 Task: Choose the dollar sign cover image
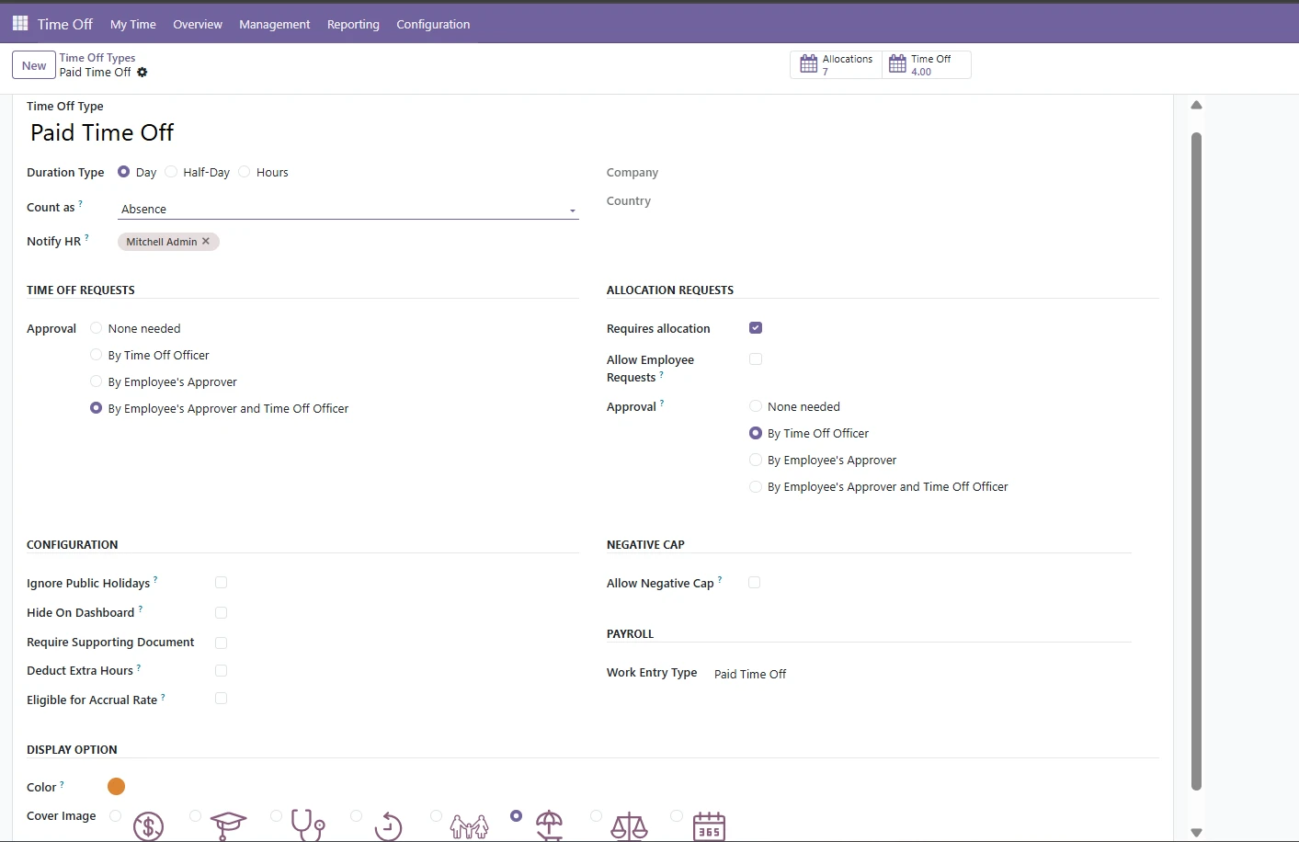[148, 825]
